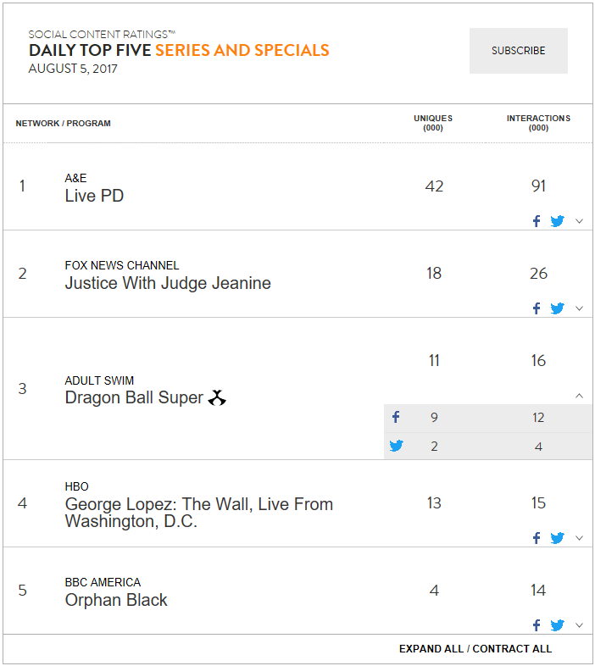Click Twitter icon in Orphan Black row

[x=557, y=625]
